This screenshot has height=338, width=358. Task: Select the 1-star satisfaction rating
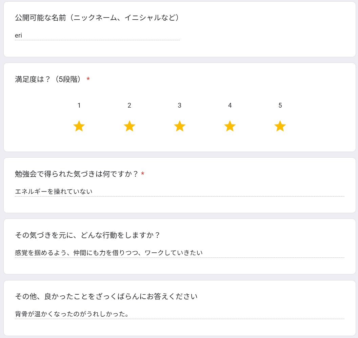click(79, 126)
